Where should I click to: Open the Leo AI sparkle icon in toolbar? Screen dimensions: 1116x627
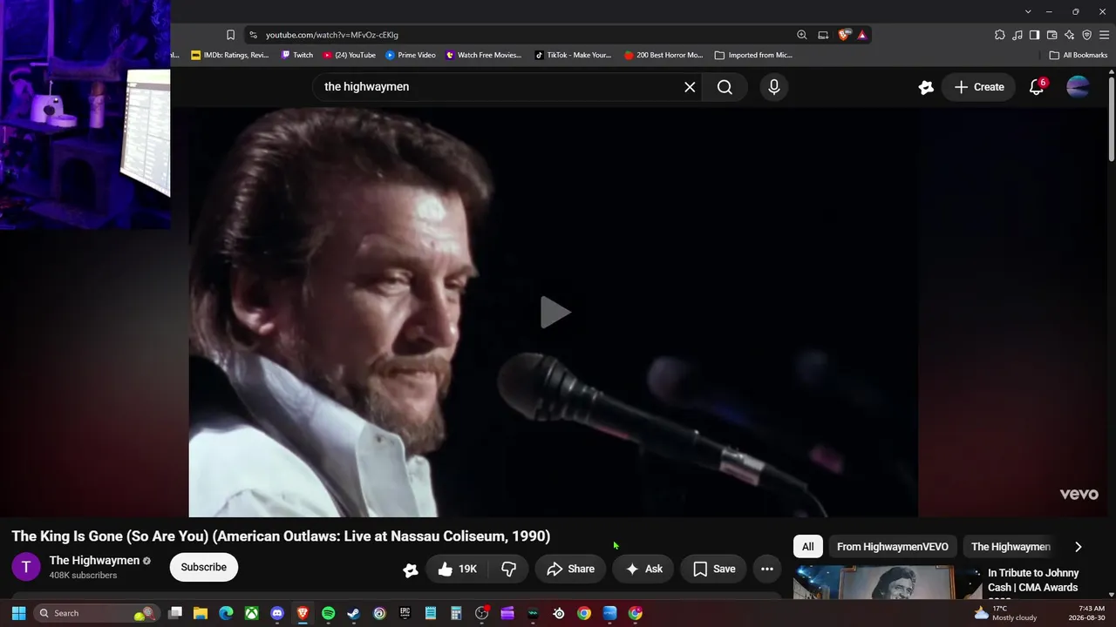click(x=1069, y=35)
